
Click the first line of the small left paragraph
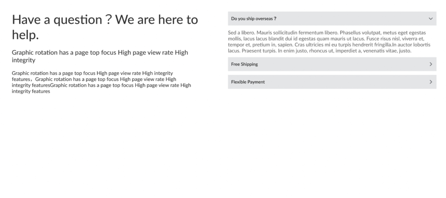point(92,73)
